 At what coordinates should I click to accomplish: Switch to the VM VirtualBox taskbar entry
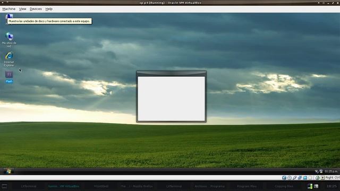(x=64, y=186)
